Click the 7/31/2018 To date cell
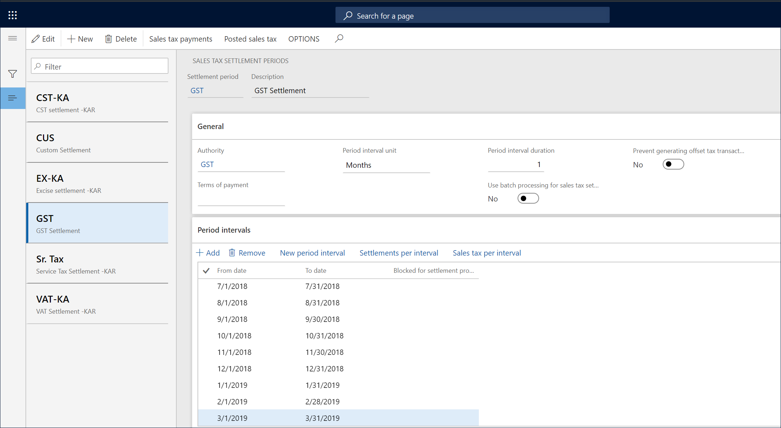 pyautogui.click(x=322, y=286)
